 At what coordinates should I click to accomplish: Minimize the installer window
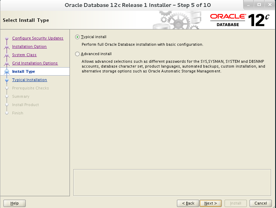[248, 5]
